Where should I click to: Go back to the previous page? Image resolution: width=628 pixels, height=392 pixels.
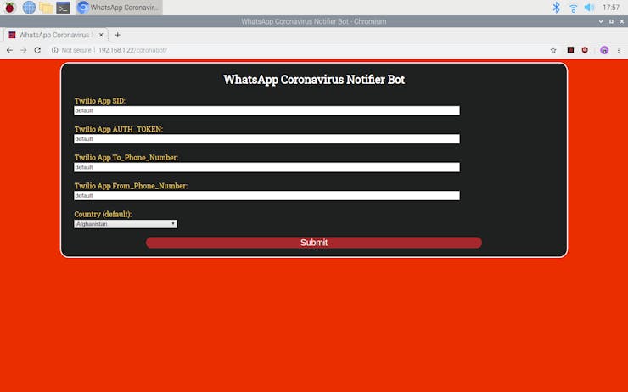click(x=9, y=50)
